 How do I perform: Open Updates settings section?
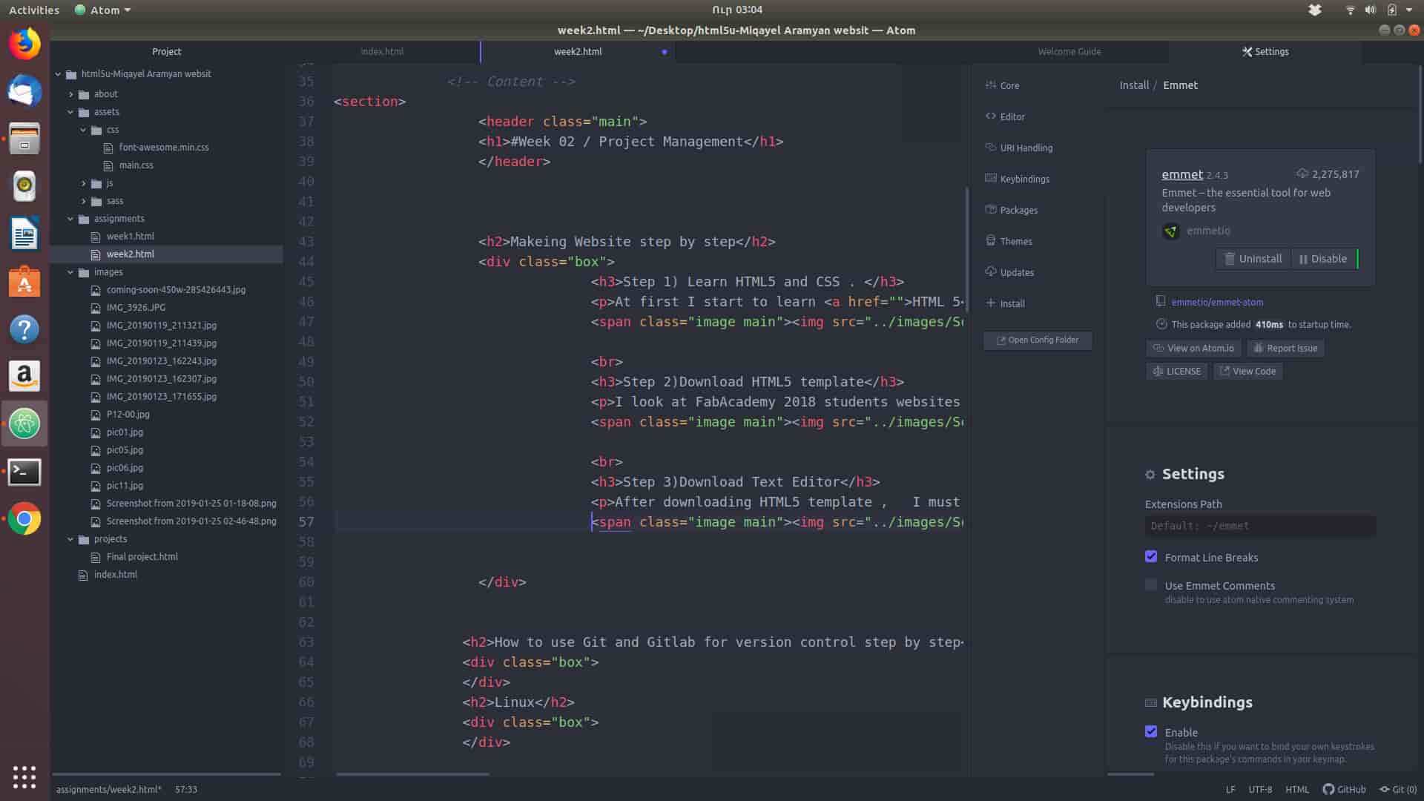pos(1016,272)
